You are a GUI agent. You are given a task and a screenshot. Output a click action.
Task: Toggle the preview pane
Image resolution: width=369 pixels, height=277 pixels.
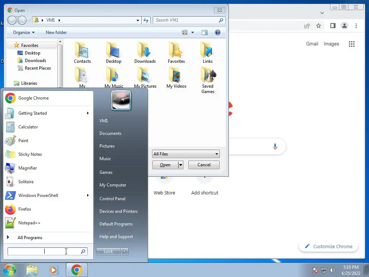tap(205, 32)
